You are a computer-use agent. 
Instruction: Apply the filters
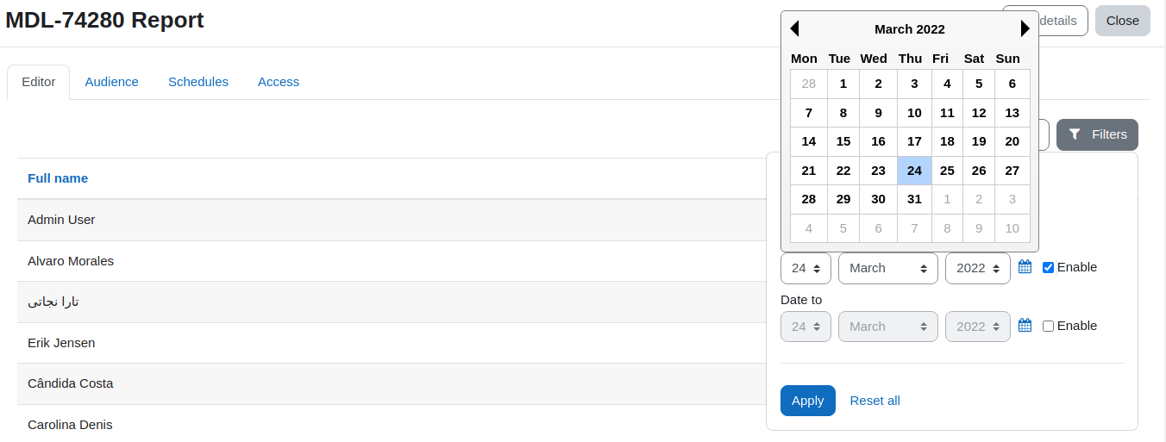[x=808, y=401]
